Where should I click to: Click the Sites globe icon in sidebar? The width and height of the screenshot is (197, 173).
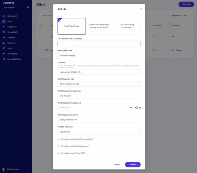4,22
